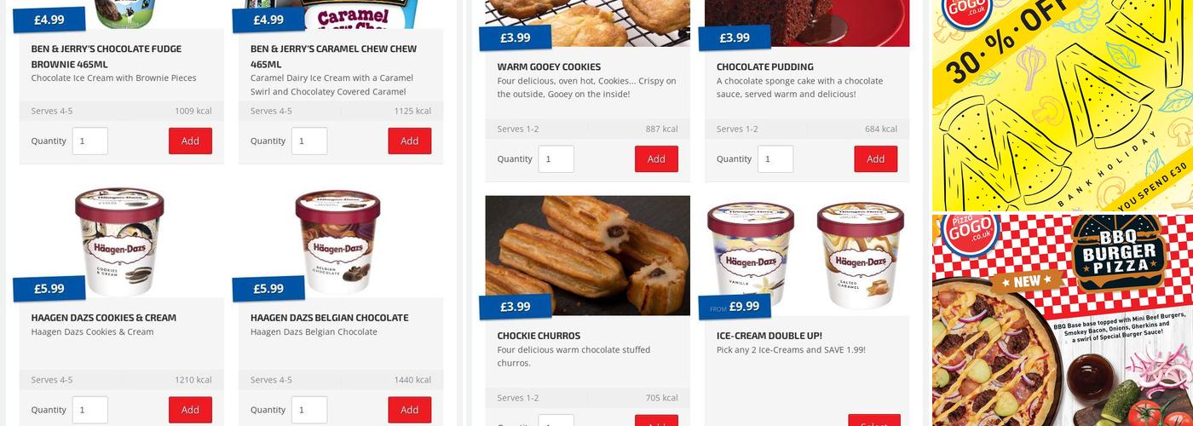
Task: Click the Ice-Cream Double Up! title
Action: [x=769, y=336]
